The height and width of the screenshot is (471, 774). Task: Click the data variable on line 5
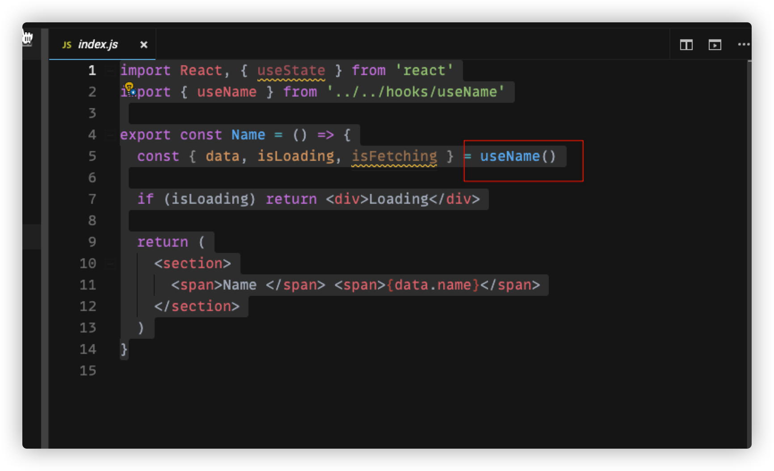pyautogui.click(x=222, y=156)
